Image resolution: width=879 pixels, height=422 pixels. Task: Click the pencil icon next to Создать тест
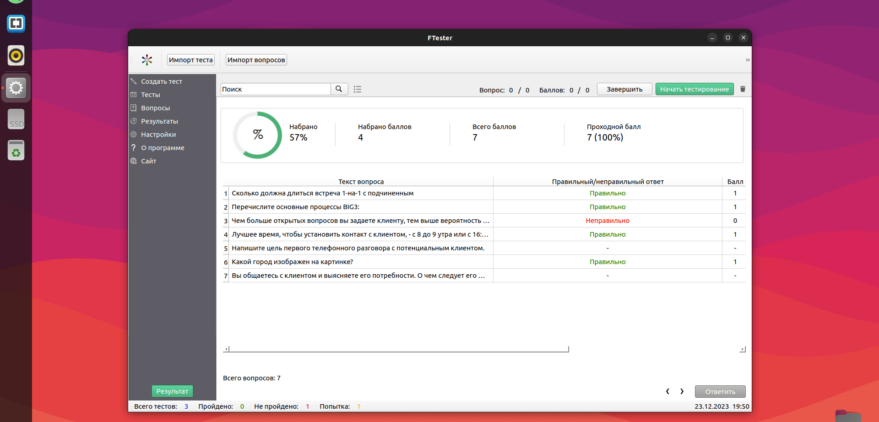pyautogui.click(x=134, y=81)
